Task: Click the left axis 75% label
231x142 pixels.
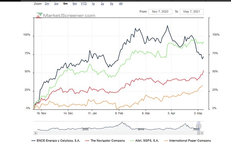Action: click(x=27, y=53)
